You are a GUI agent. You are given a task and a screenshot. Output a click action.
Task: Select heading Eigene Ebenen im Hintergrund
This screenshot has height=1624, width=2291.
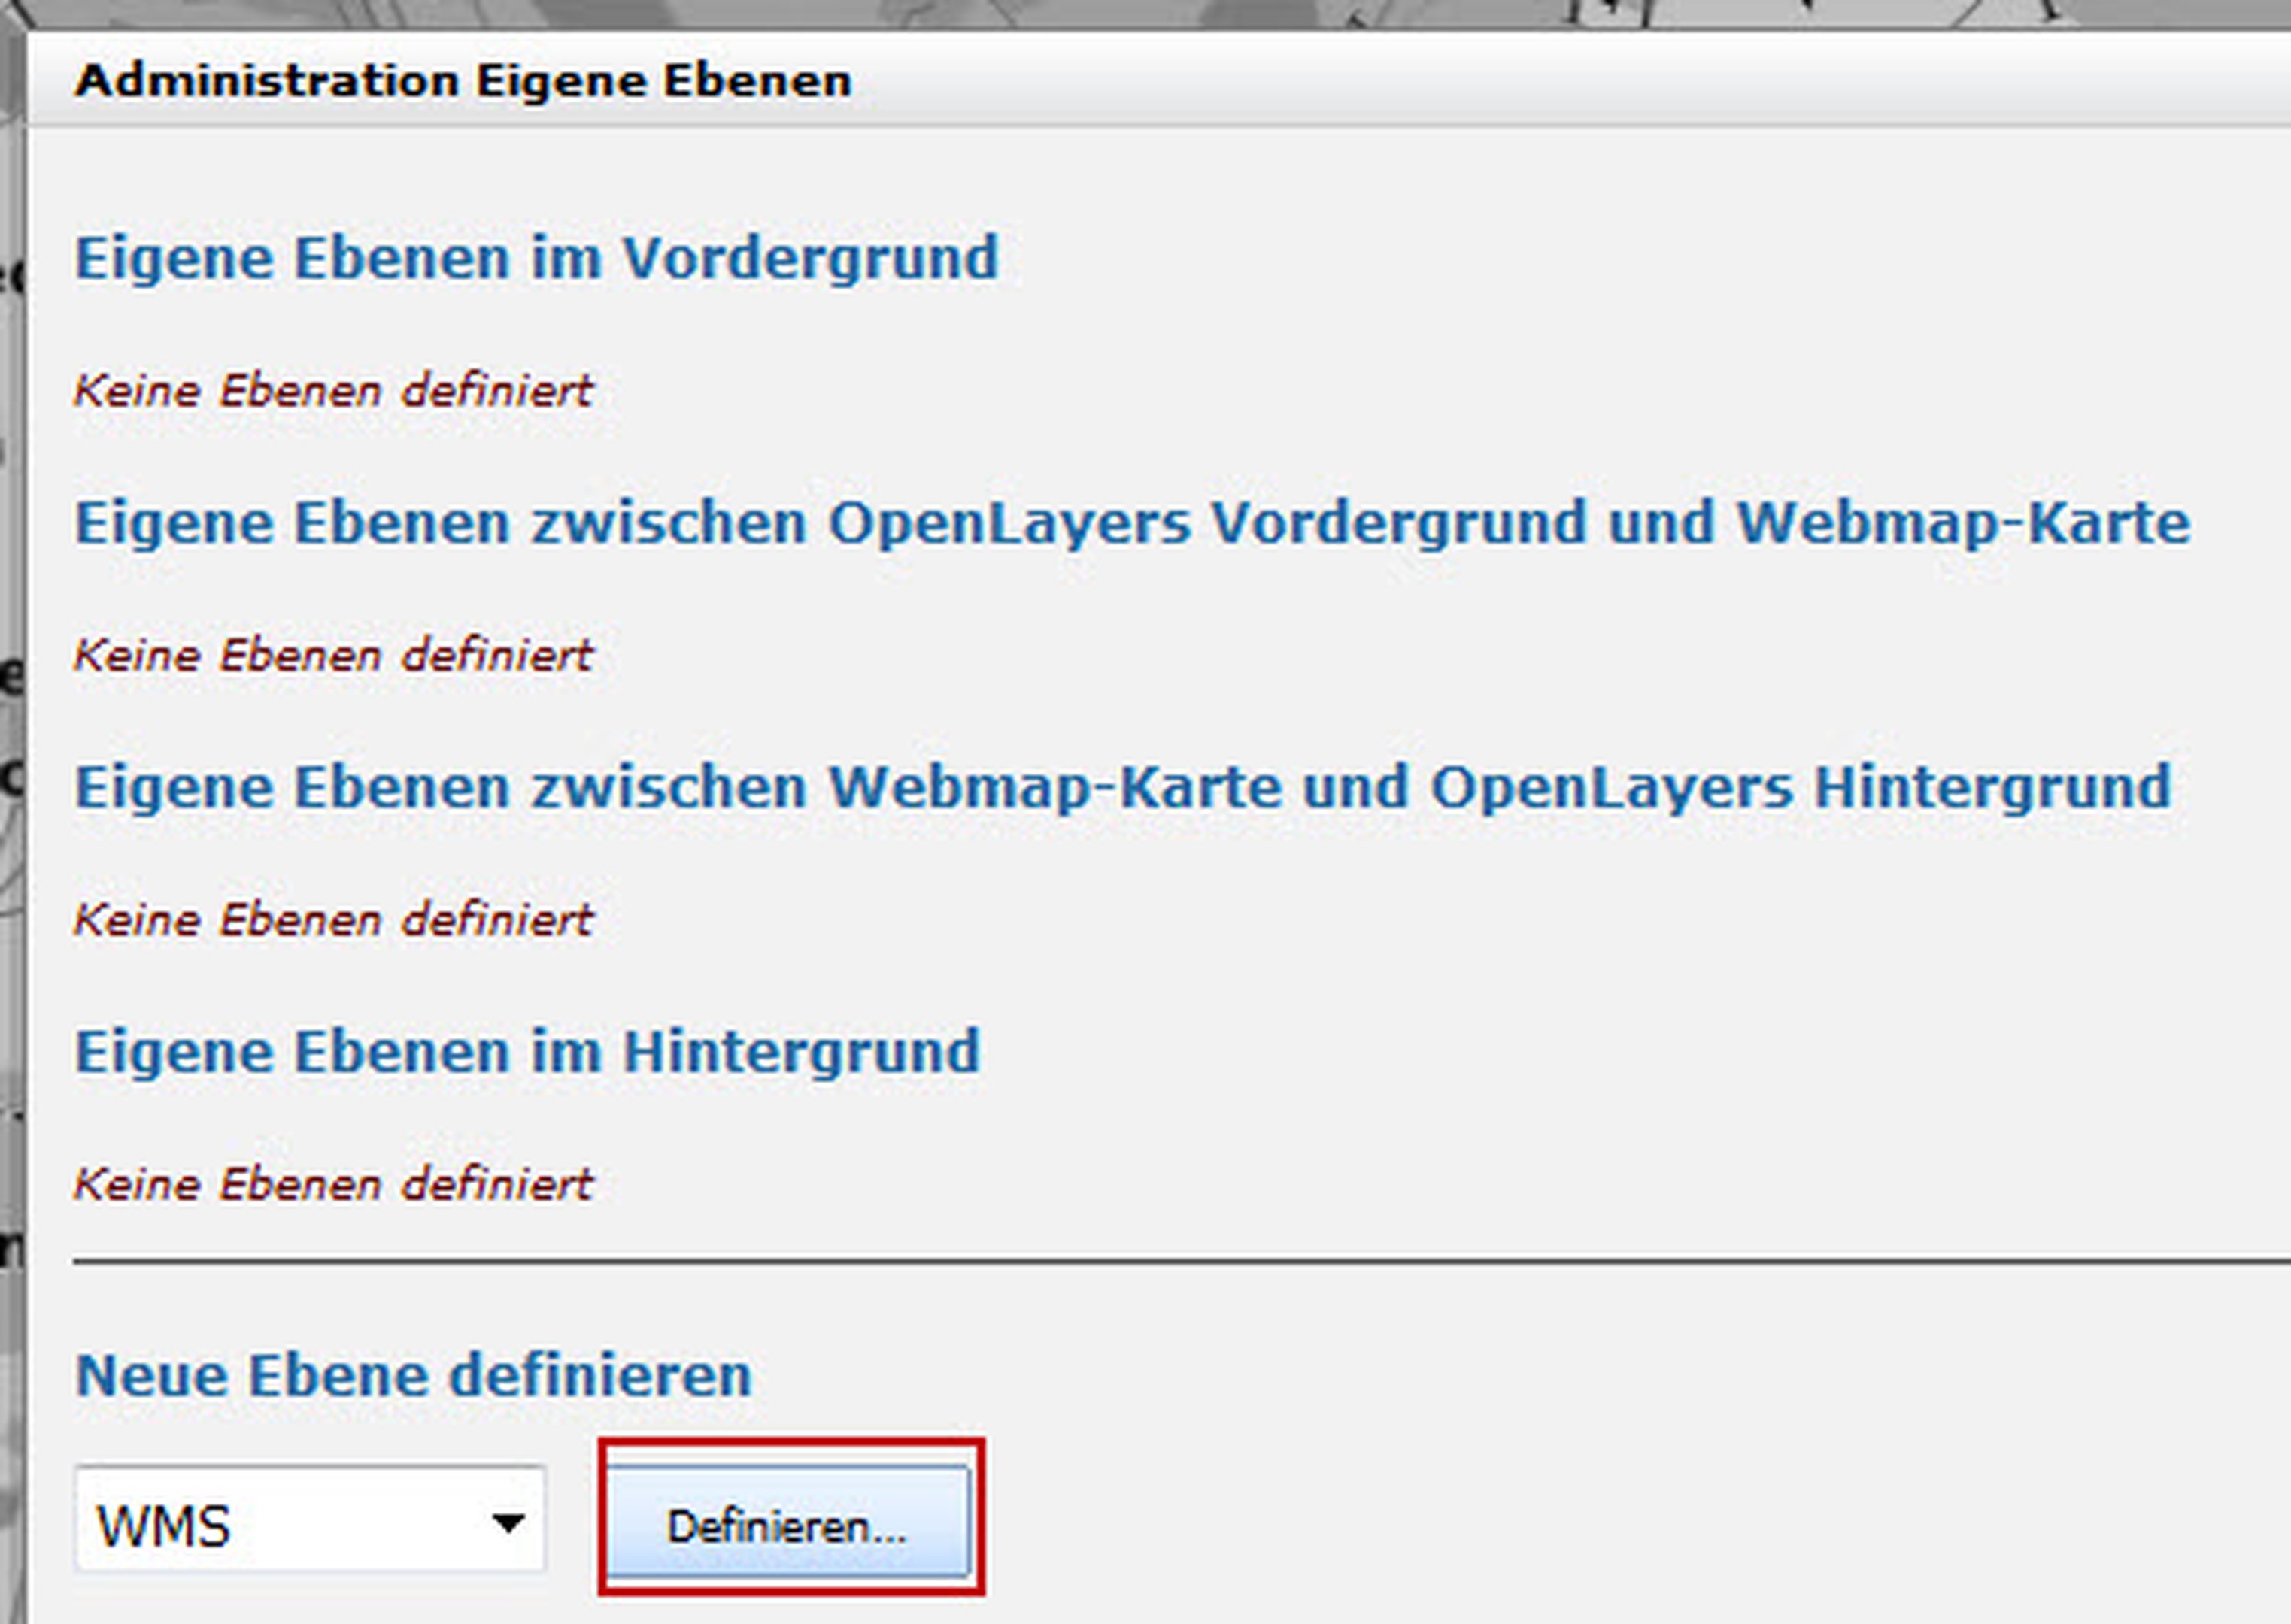tap(527, 1053)
